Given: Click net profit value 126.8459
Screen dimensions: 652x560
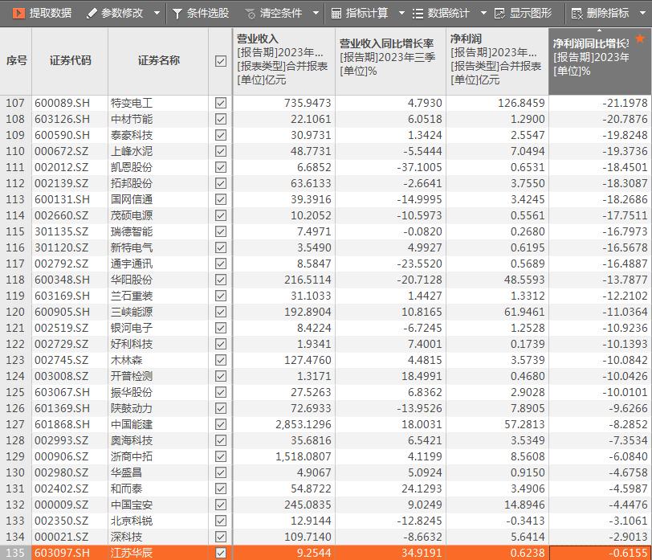Looking at the screenshot, I should 521,103.
